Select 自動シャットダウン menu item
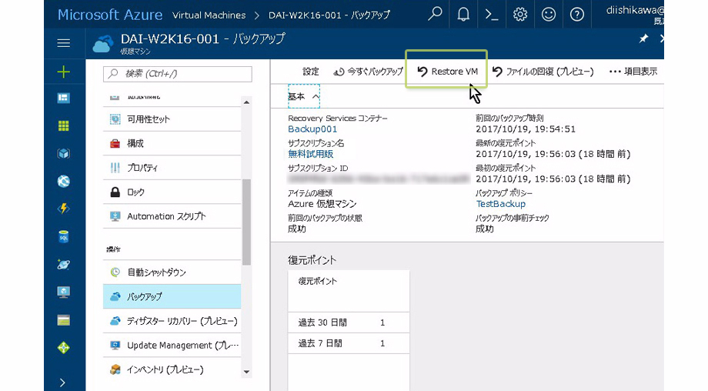The image size is (708, 391). 172,272
